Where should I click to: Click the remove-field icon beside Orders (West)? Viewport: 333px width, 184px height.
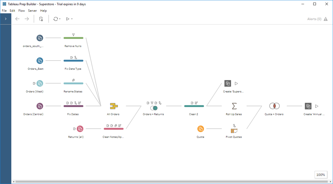point(34,83)
